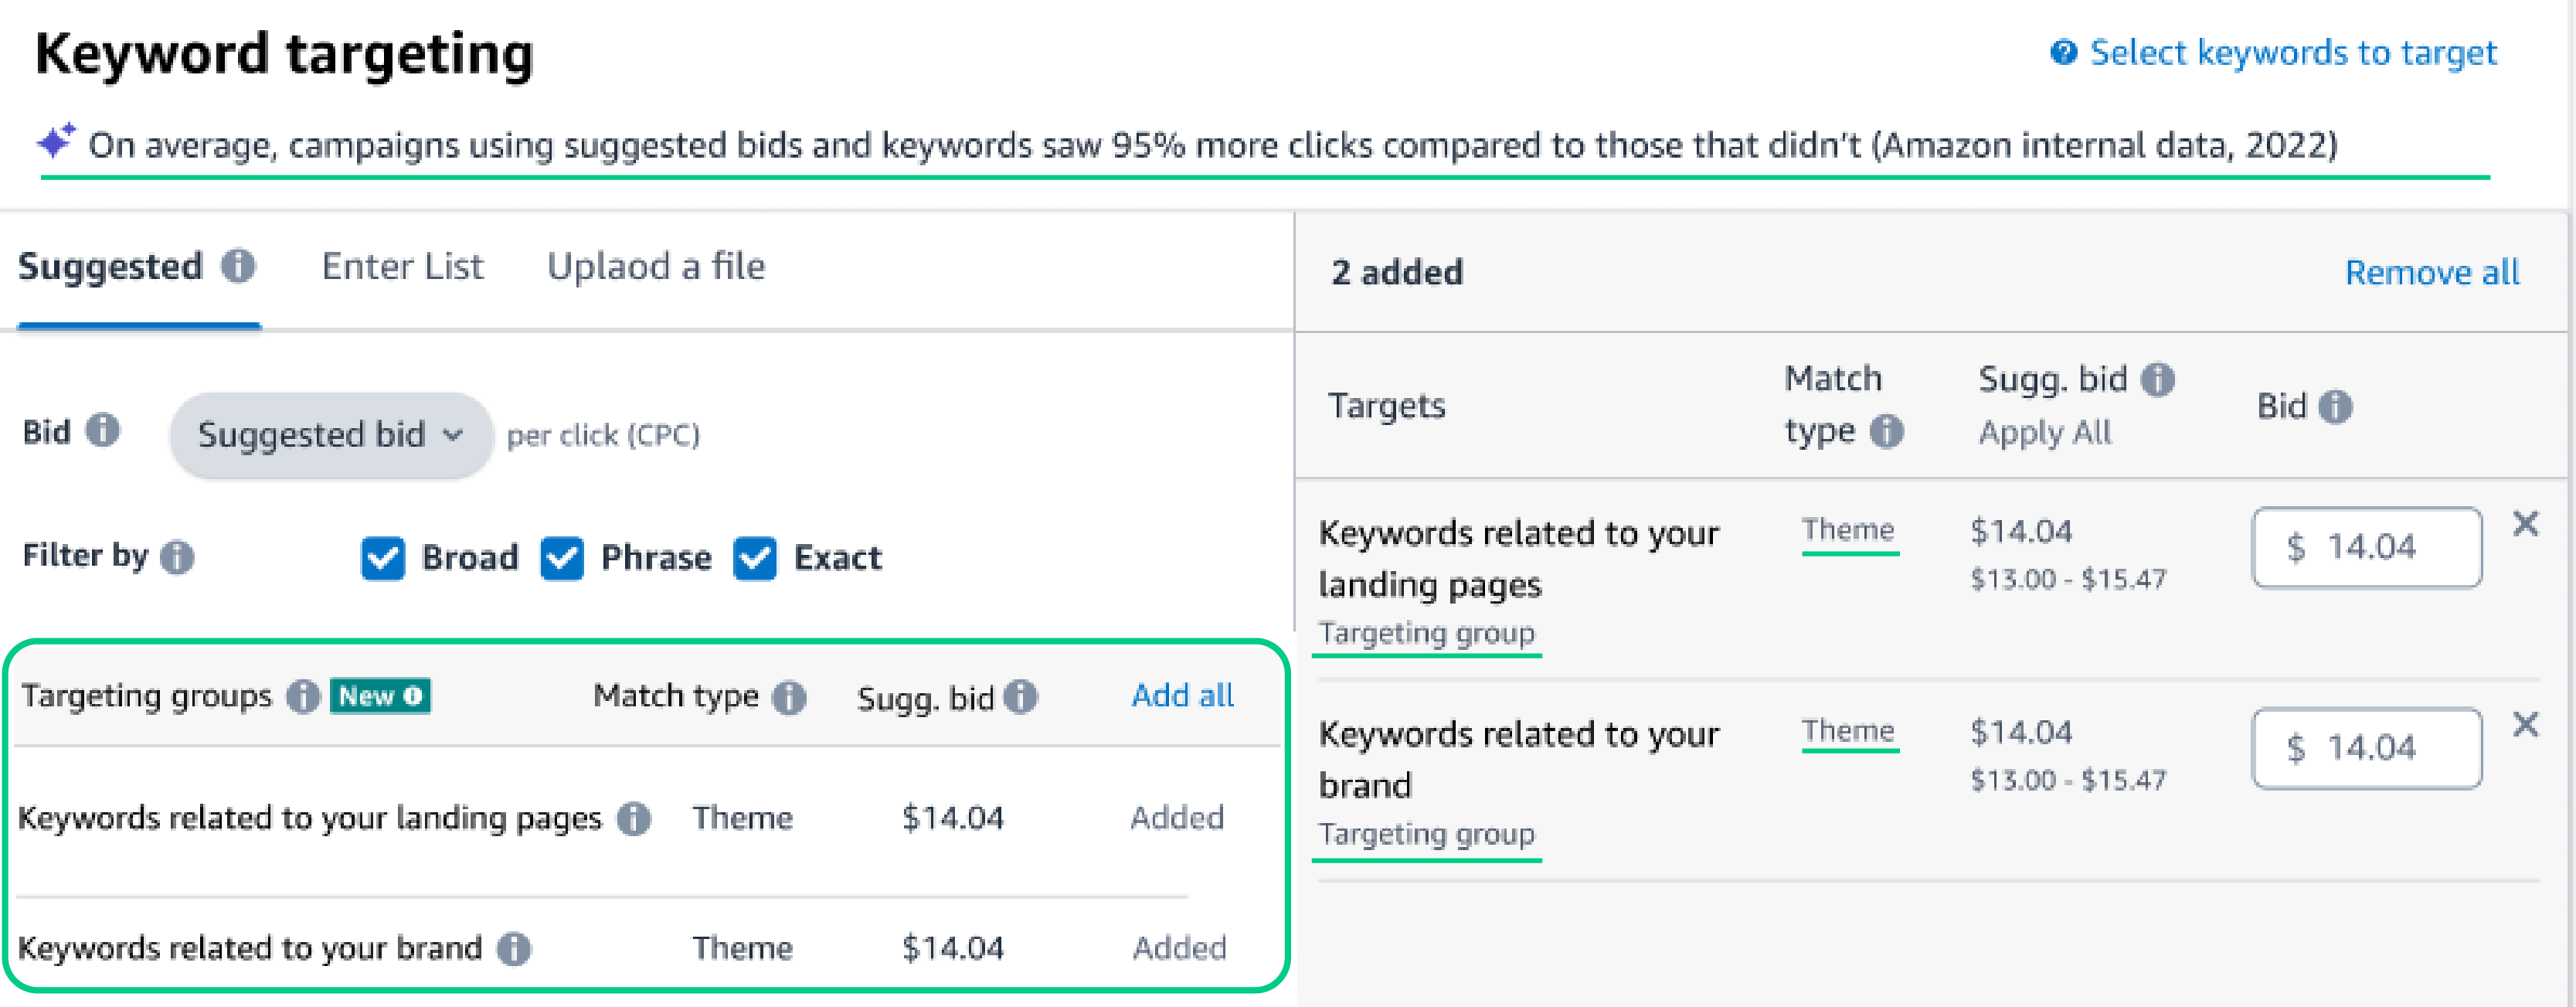Remove brand keywords target with X icon
Image resolution: width=2576 pixels, height=1007 pixels.
2525,725
